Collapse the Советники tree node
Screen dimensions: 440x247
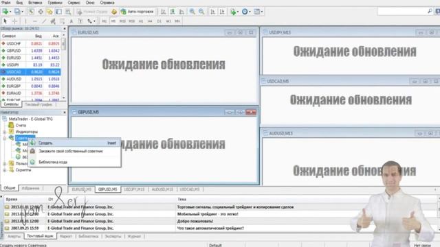5,138
